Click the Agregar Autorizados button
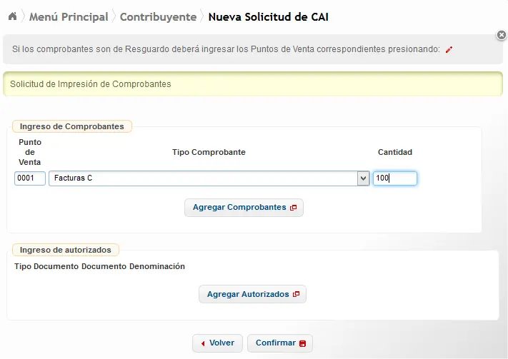The image size is (508, 359). 252,294
